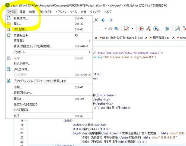Click line number 23 in the gutter
This screenshot has width=186, height=146.
(22, 142)
